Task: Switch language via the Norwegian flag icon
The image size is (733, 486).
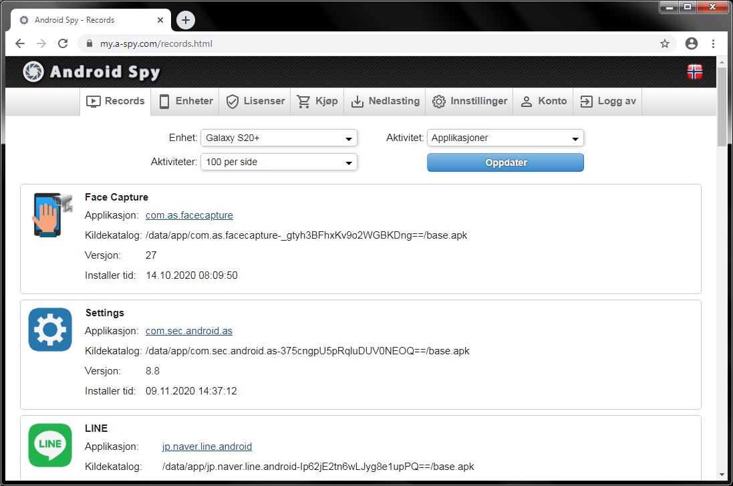Action: pos(695,72)
